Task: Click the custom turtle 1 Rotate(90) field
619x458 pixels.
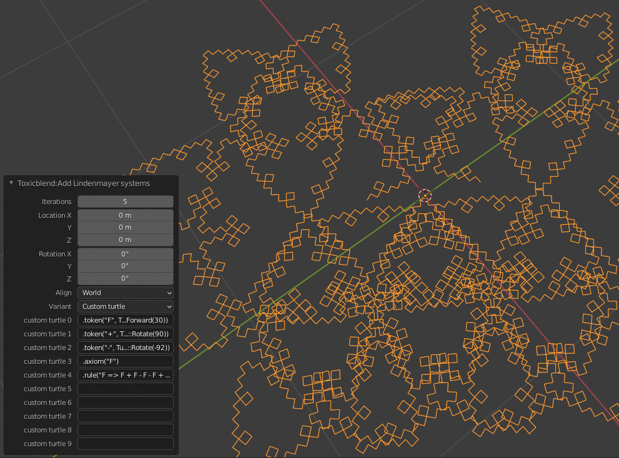Action: 125,334
